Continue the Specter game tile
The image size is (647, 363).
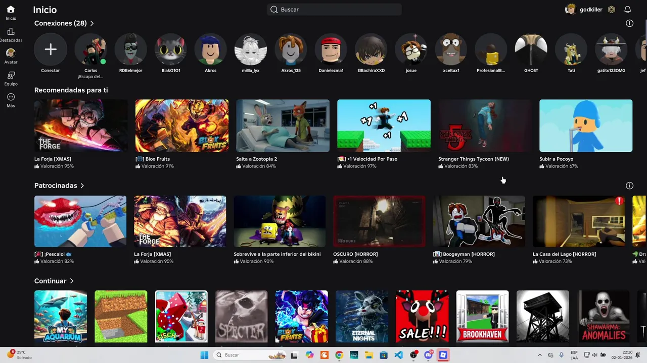[242, 317]
